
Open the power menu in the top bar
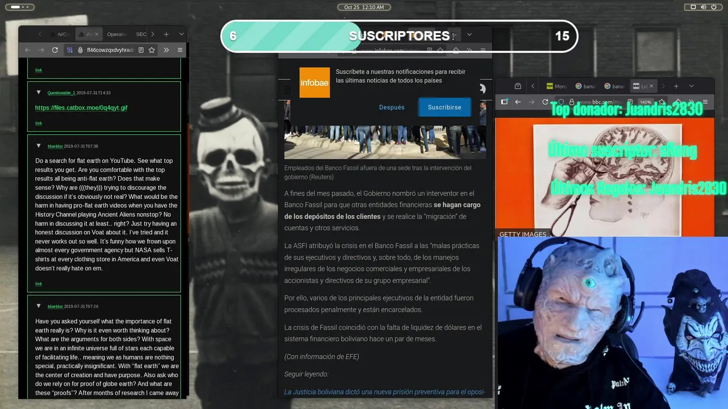click(714, 7)
